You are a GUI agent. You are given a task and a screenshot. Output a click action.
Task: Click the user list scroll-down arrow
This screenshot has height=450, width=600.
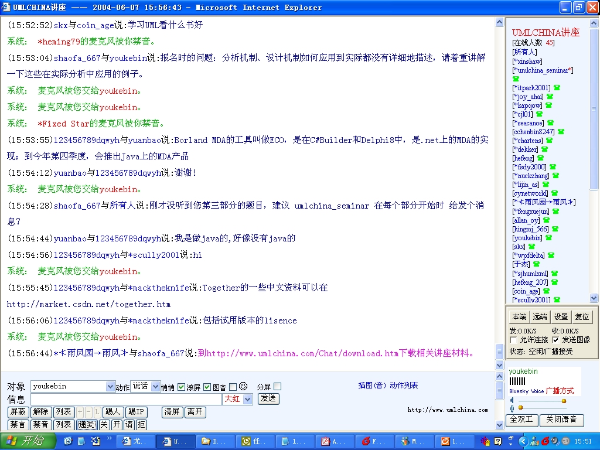click(x=594, y=298)
